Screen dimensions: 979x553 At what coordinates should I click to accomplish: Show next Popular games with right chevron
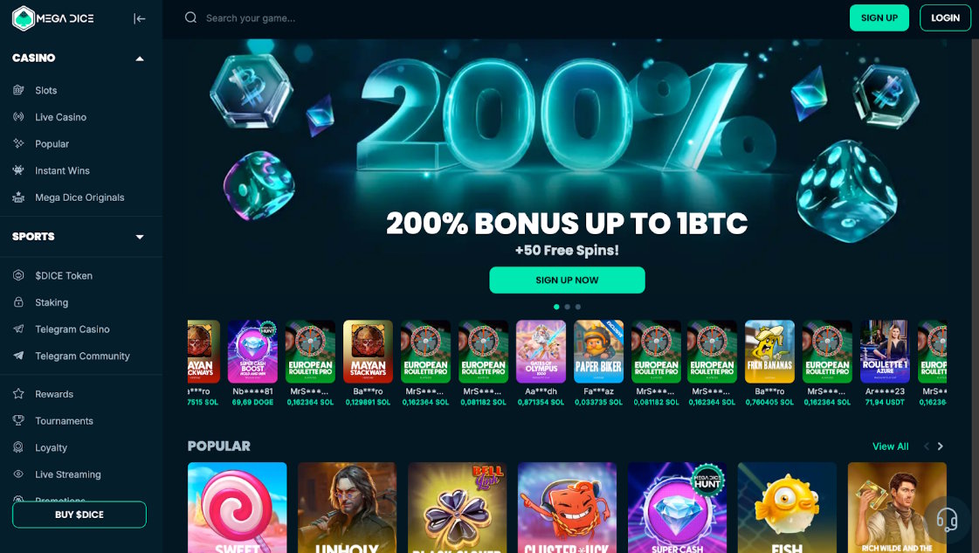[x=941, y=446]
